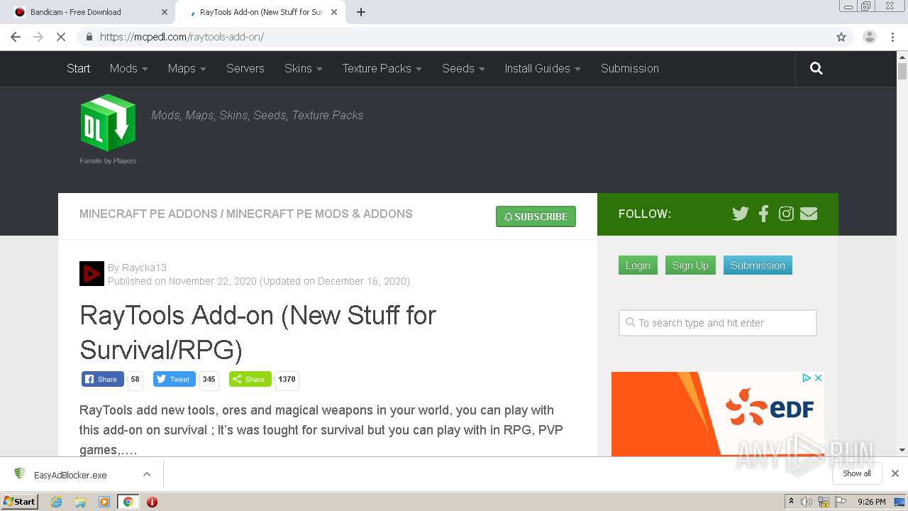This screenshot has width=908, height=511.
Task: Expand the Seeds menu
Action: click(x=463, y=68)
